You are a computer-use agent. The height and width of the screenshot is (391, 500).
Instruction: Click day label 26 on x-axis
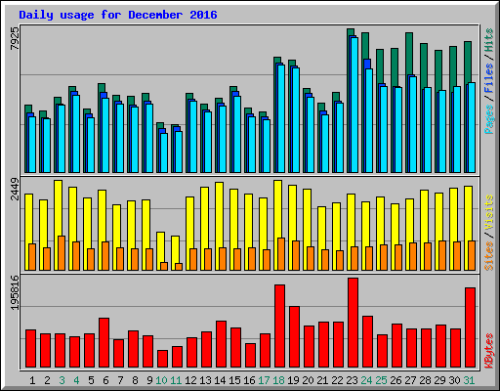click(x=396, y=380)
